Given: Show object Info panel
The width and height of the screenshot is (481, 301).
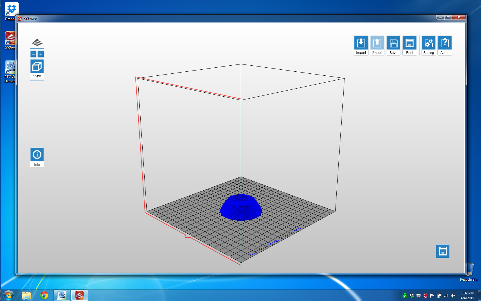Looking at the screenshot, I should (37, 157).
